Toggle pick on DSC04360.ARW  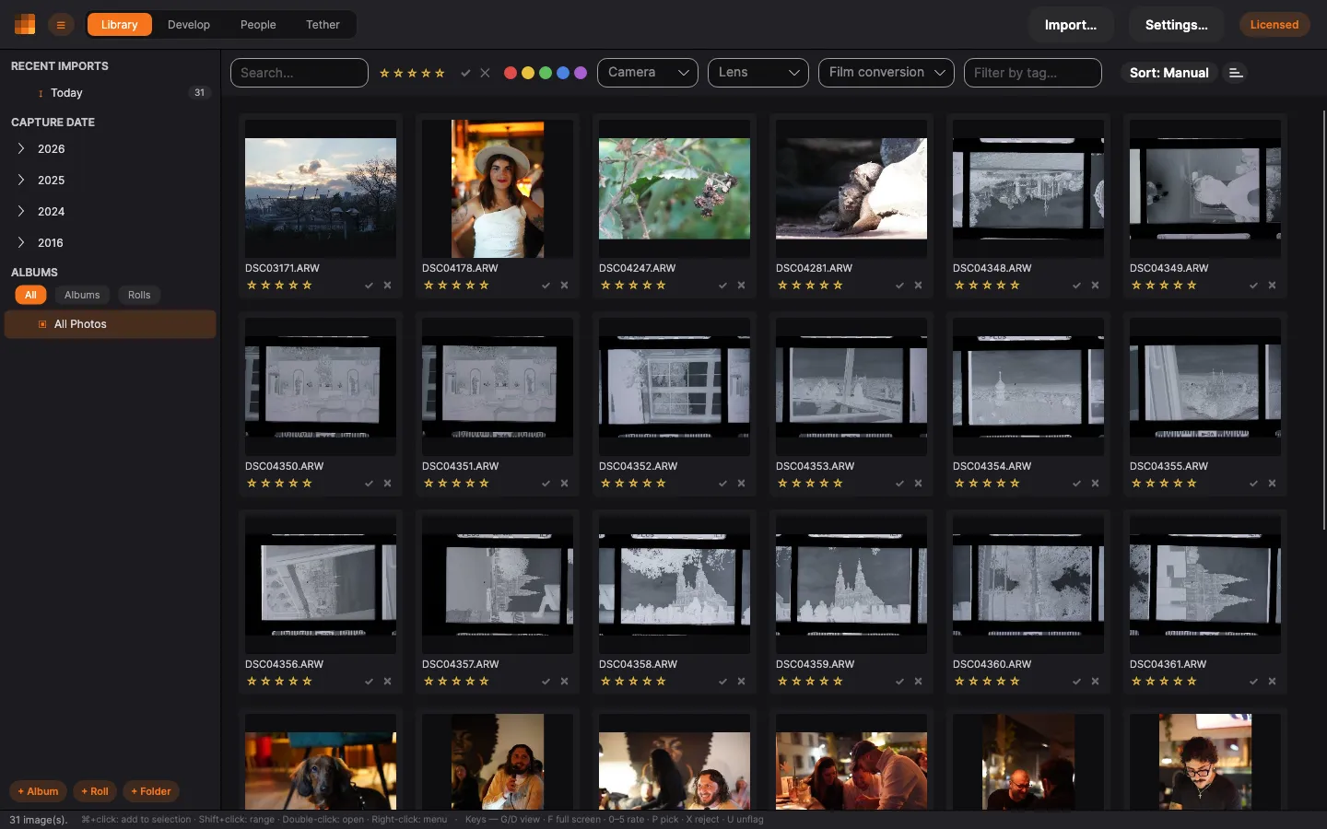[x=1076, y=682]
